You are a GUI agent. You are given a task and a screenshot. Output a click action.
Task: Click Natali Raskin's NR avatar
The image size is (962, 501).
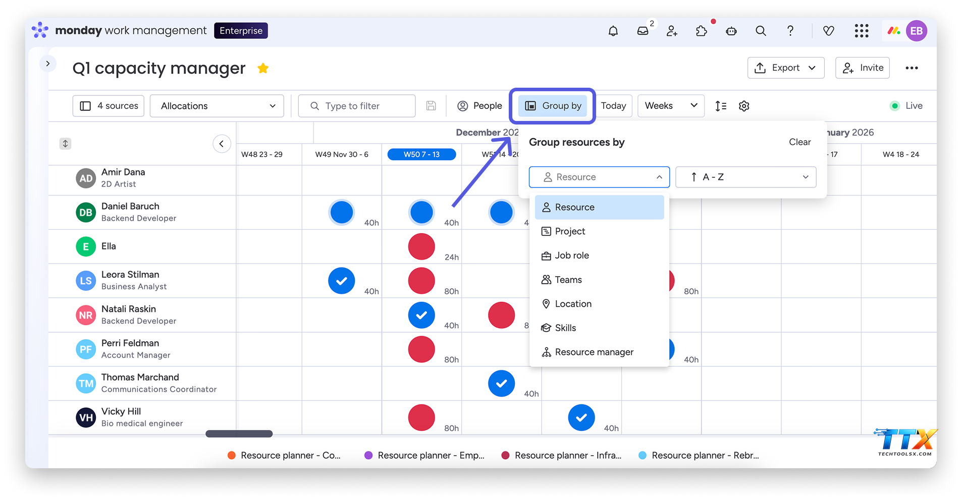click(x=86, y=316)
